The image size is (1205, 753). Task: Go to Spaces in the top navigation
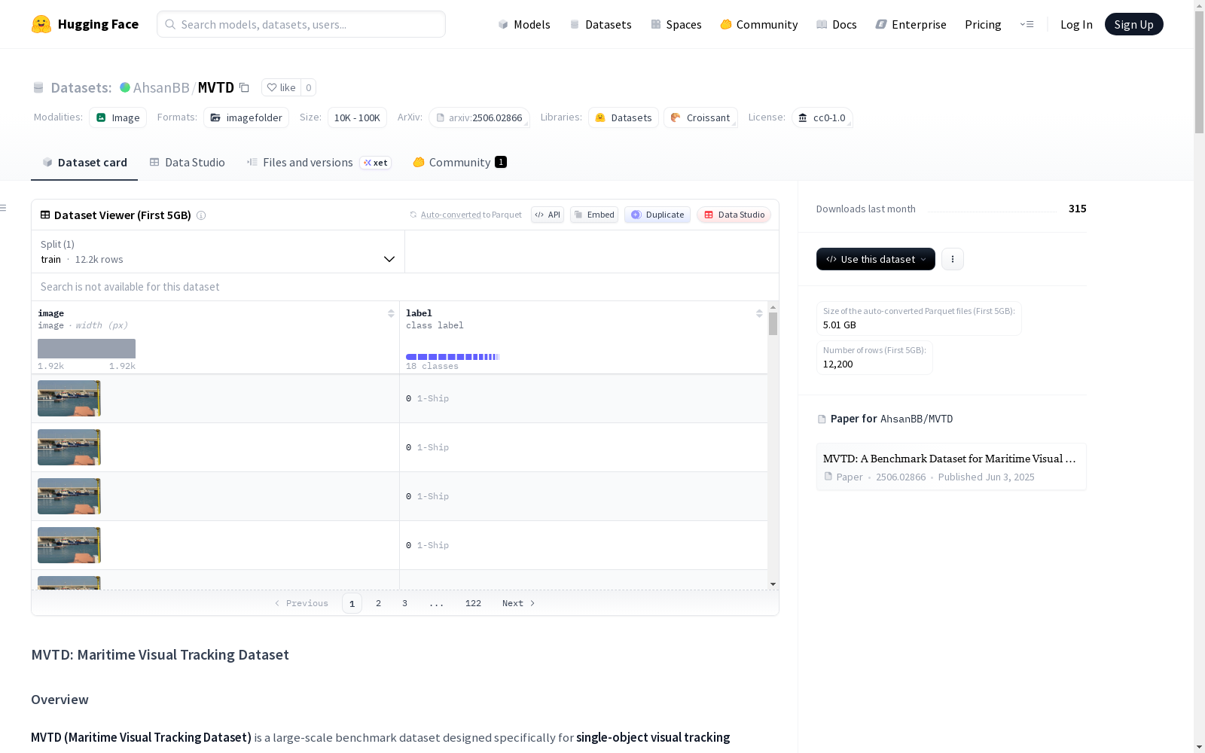coord(676,24)
